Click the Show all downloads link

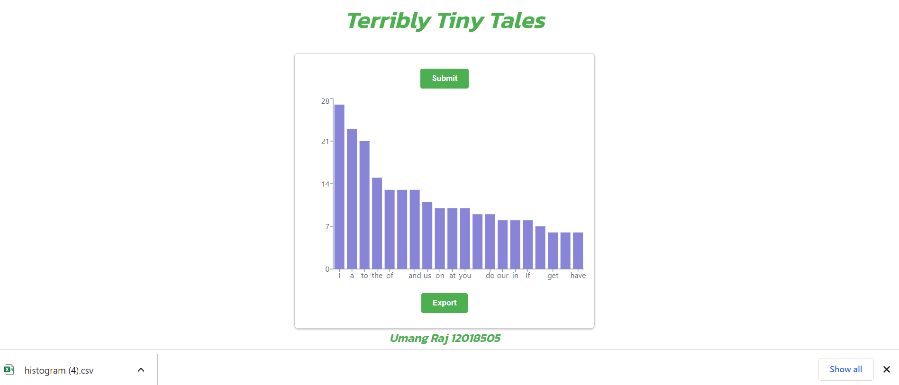click(845, 369)
